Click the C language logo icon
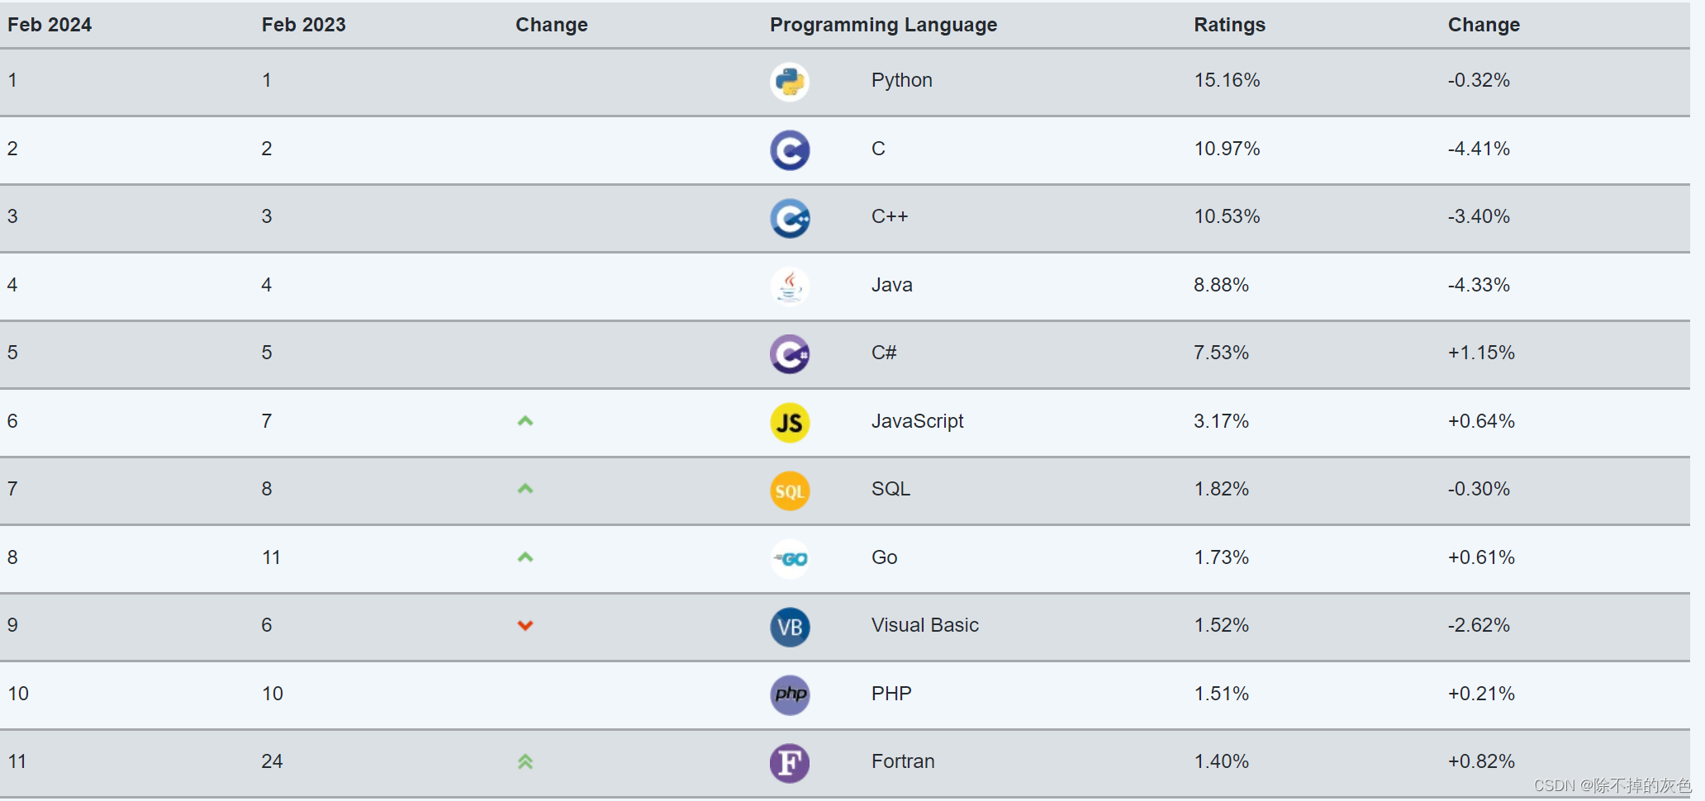This screenshot has height=801, width=1705. click(790, 150)
